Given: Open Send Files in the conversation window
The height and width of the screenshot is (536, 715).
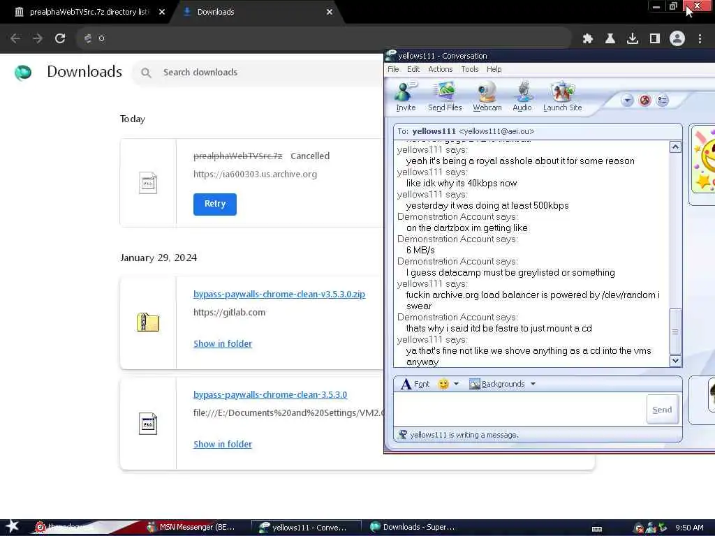Looking at the screenshot, I should pos(445,96).
